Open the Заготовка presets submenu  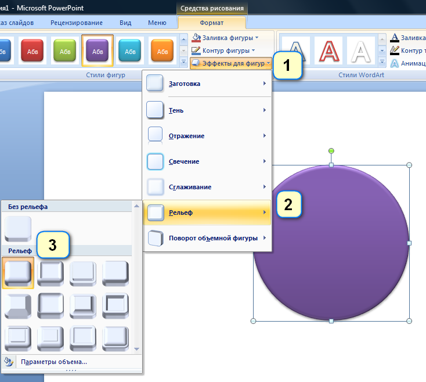click(207, 84)
